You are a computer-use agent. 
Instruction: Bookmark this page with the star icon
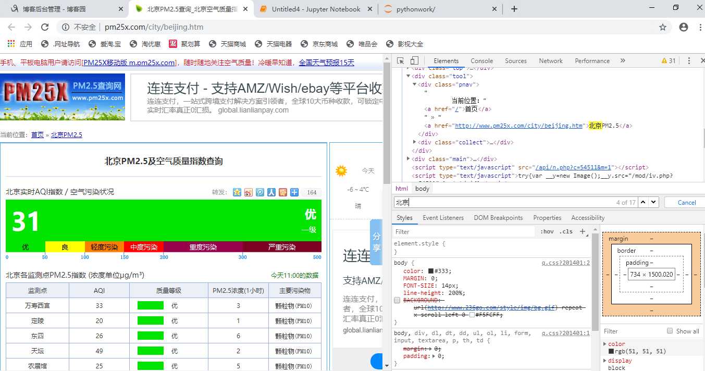pos(663,27)
